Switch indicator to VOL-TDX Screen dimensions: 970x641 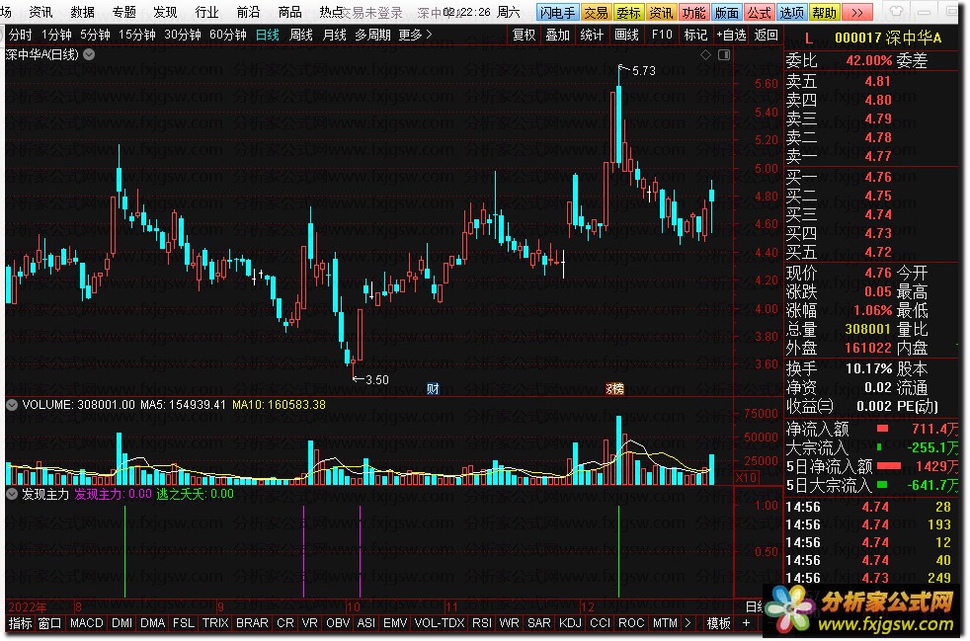tap(440, 623)
